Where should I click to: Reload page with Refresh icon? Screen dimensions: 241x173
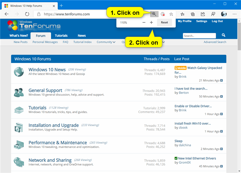click(x=27, y=14)
